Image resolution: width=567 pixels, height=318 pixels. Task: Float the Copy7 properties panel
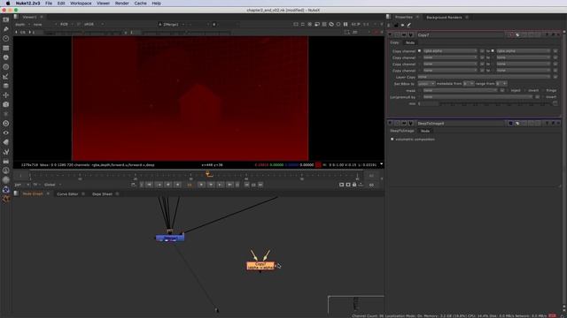coord(553,35)
